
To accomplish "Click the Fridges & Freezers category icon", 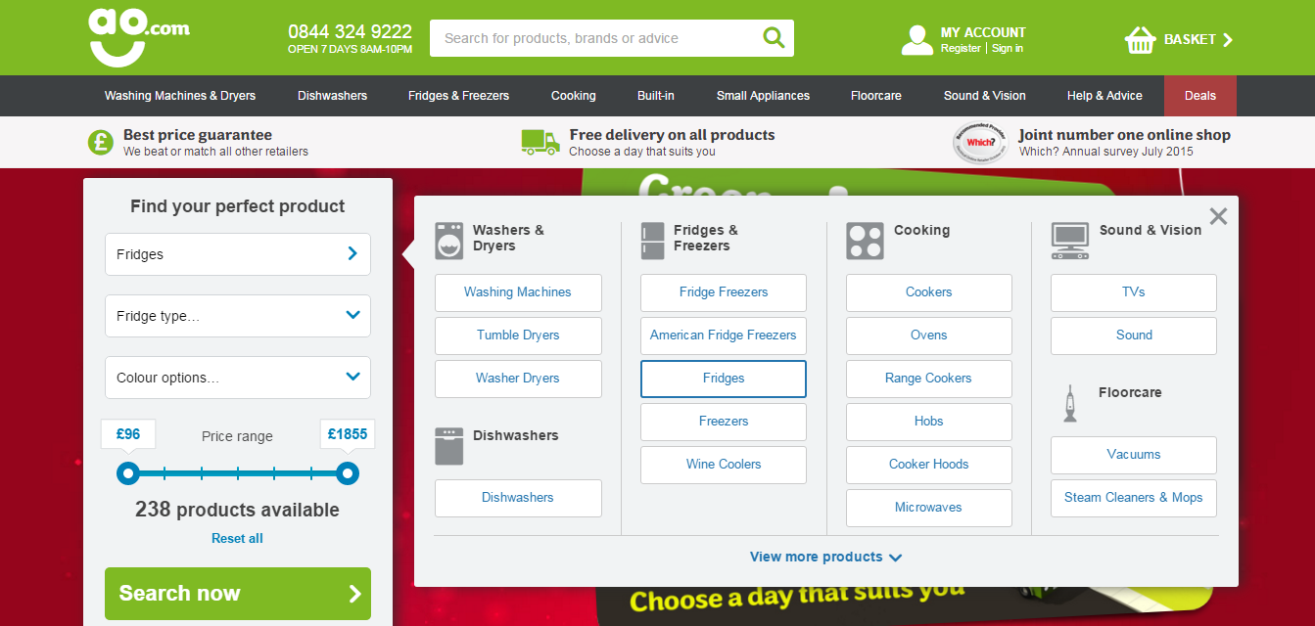I will (x=653, y=241).
